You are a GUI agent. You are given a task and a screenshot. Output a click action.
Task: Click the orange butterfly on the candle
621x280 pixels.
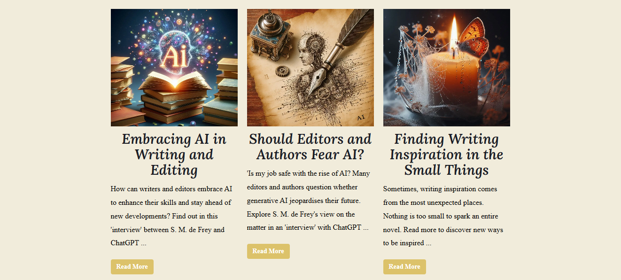[472, 38]
